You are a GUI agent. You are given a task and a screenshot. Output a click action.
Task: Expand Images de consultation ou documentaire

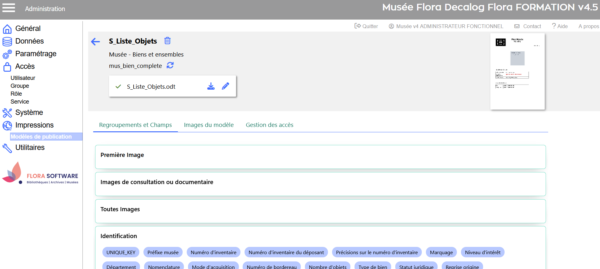[320, 184]
